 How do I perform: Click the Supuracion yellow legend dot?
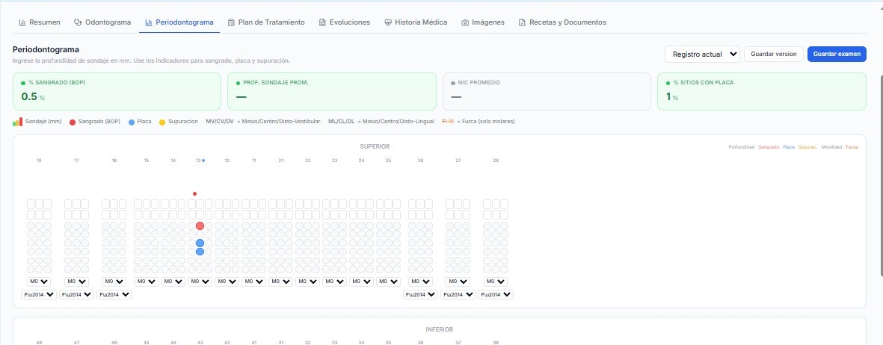coord(162,122)
